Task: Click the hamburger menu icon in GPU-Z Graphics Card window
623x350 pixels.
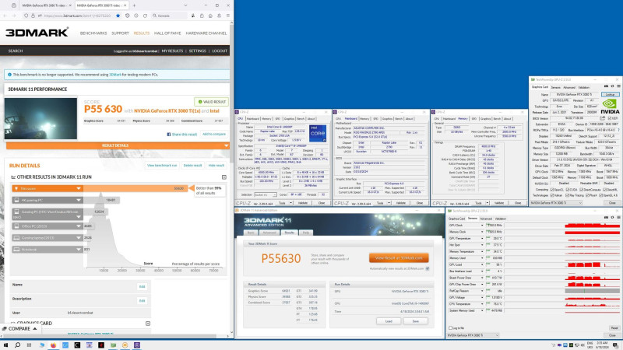Action: pos(618,86)
